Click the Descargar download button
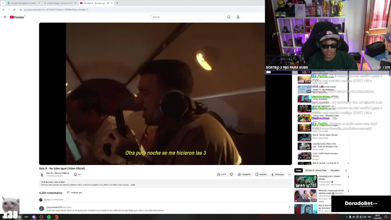 point(278,174)
